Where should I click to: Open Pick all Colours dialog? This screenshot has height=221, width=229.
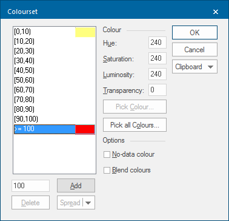click(x=134, y=125)
